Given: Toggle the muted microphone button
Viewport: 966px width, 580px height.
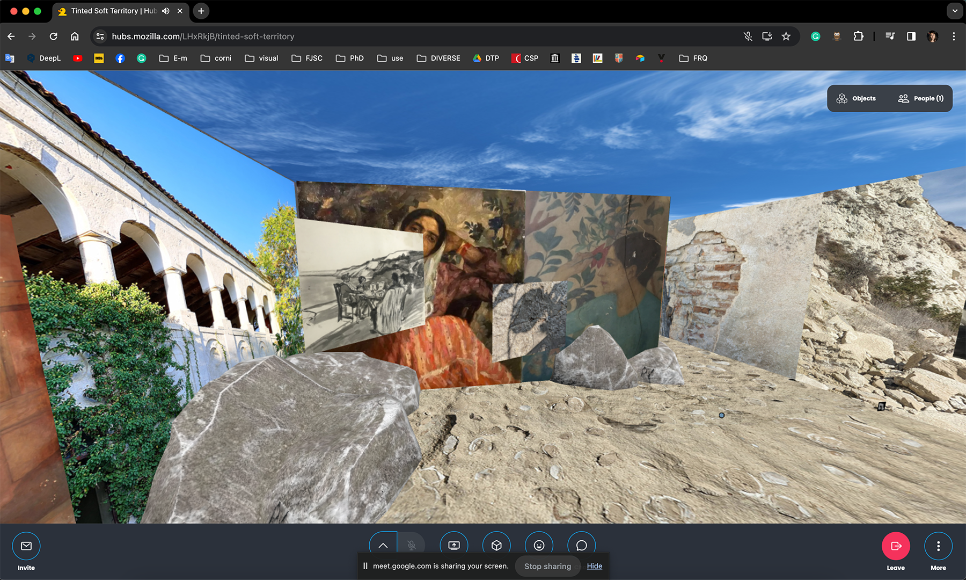Looking at the screenshot, I should (412, 545).
